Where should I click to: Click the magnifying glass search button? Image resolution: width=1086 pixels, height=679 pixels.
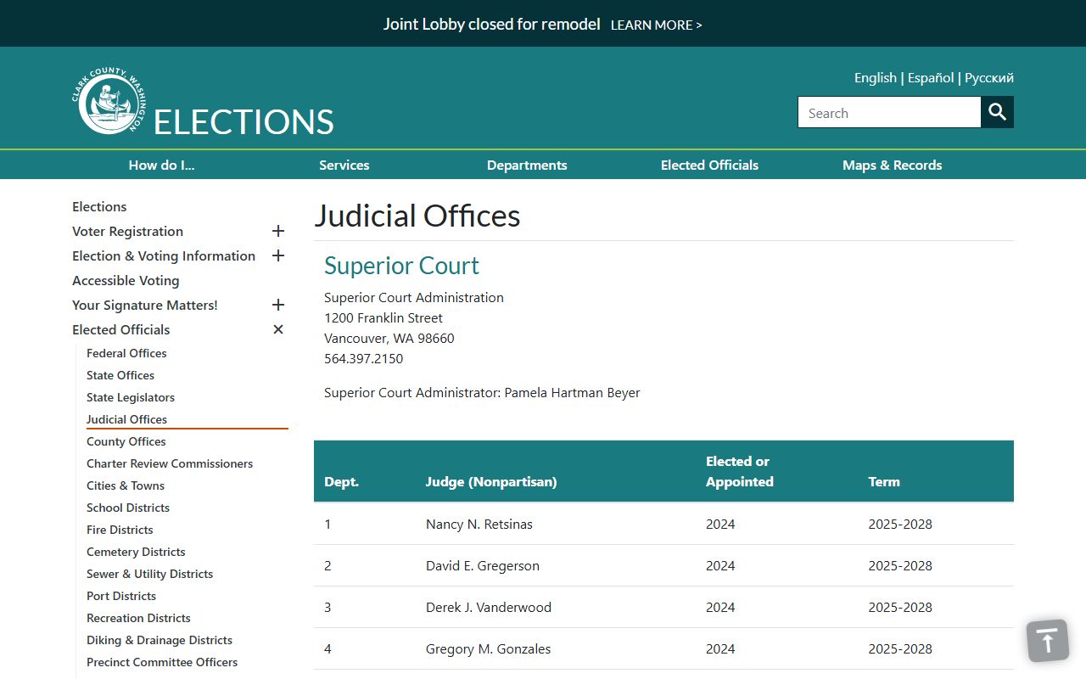pyautogui.click(x=998, y=112)
